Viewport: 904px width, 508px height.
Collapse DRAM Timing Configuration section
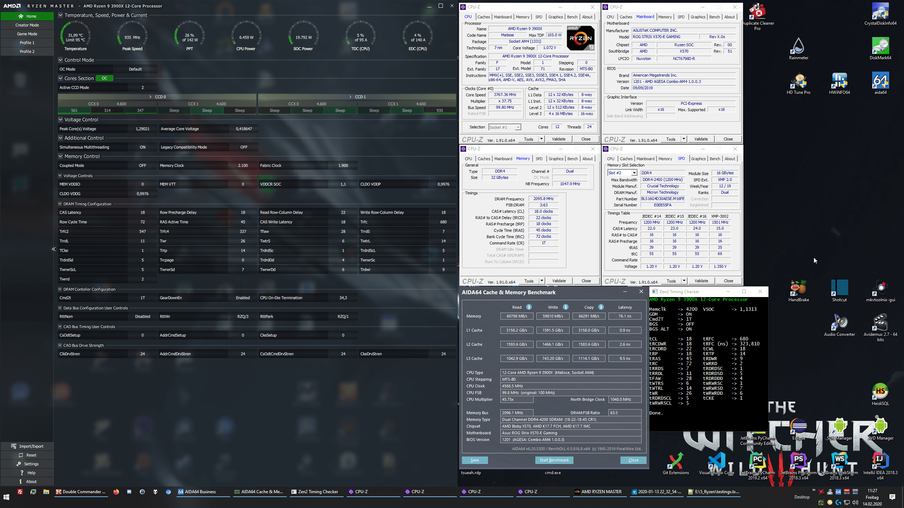pos(60,204)
